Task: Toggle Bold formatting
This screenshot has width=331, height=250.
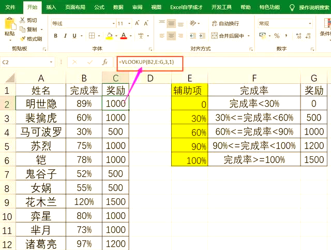Action: pos(56,36)
